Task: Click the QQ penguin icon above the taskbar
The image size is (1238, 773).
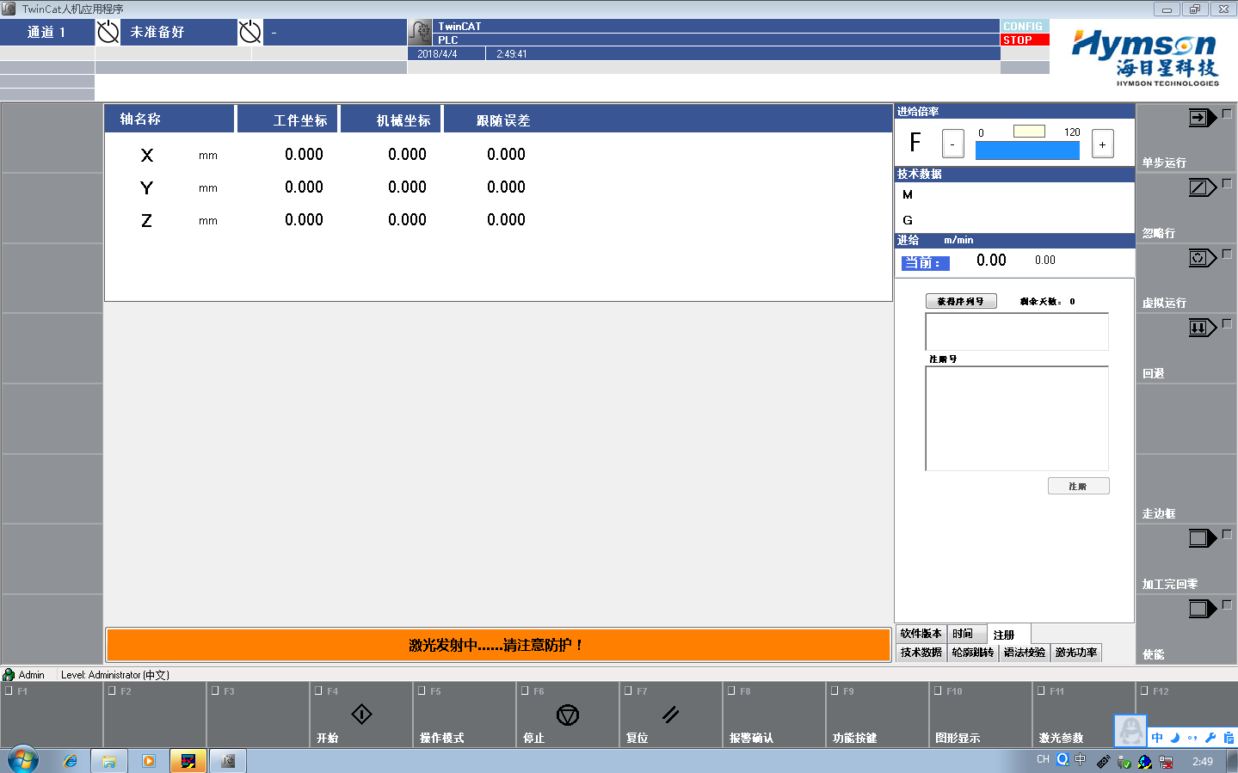Action: click(x=1129, y=730)
